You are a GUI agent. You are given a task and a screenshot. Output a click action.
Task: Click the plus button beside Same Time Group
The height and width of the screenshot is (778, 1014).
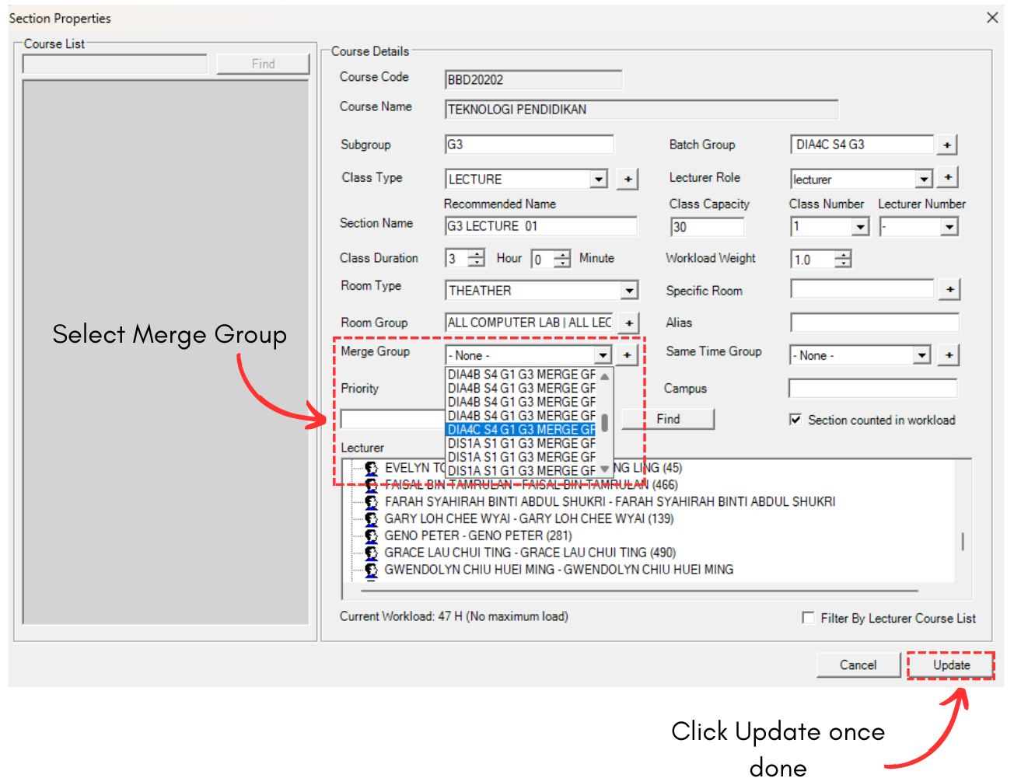[x=949, y=355]
